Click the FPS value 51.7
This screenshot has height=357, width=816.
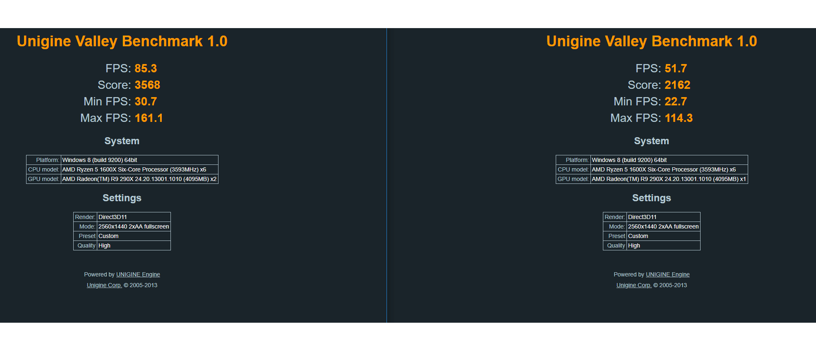coord(676,68)
